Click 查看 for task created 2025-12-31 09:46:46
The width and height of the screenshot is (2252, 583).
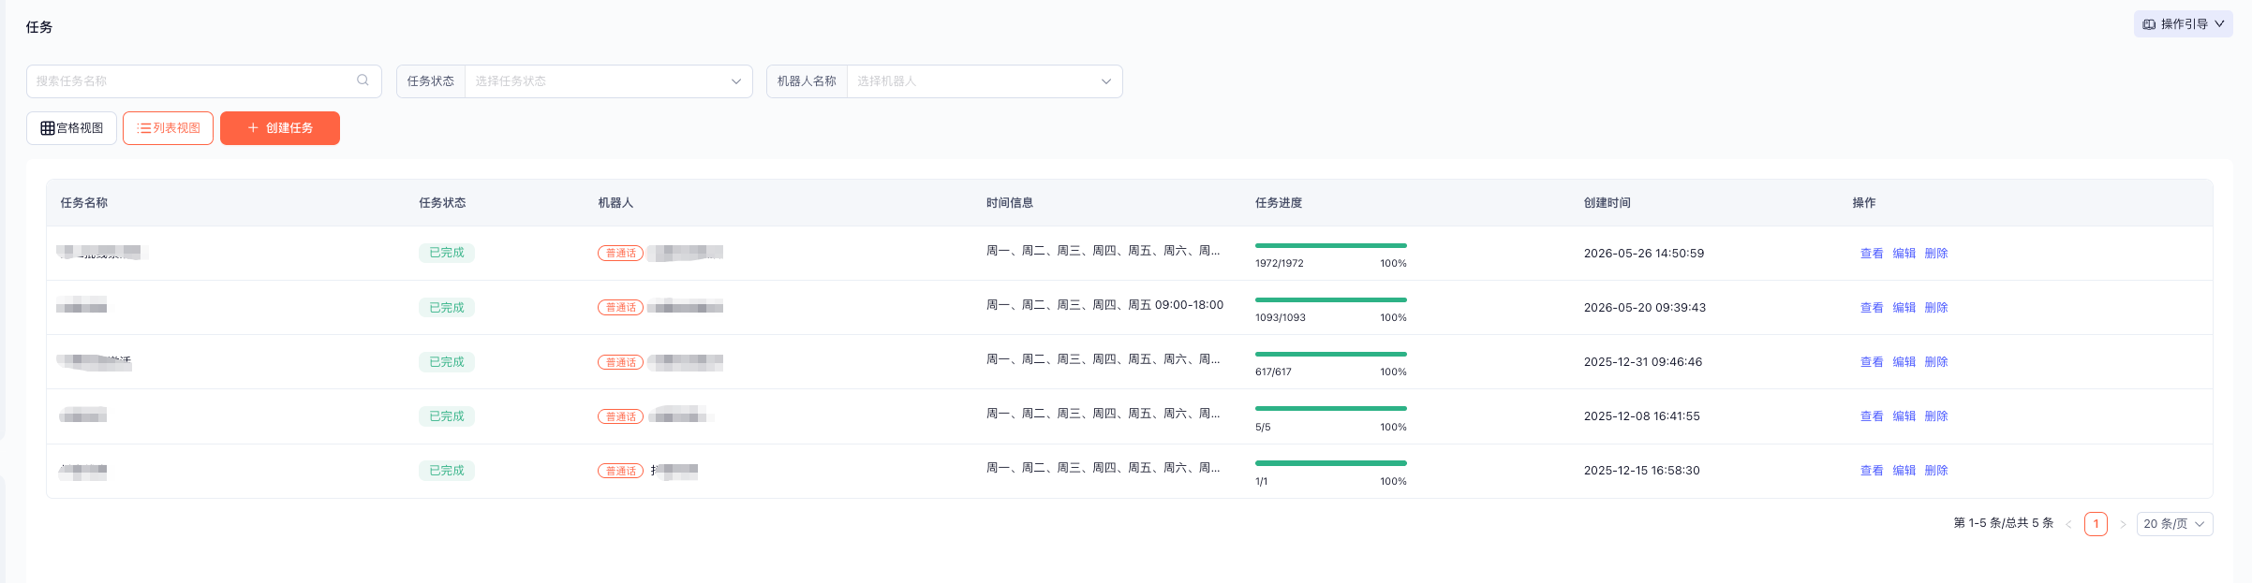(1872, 362)
